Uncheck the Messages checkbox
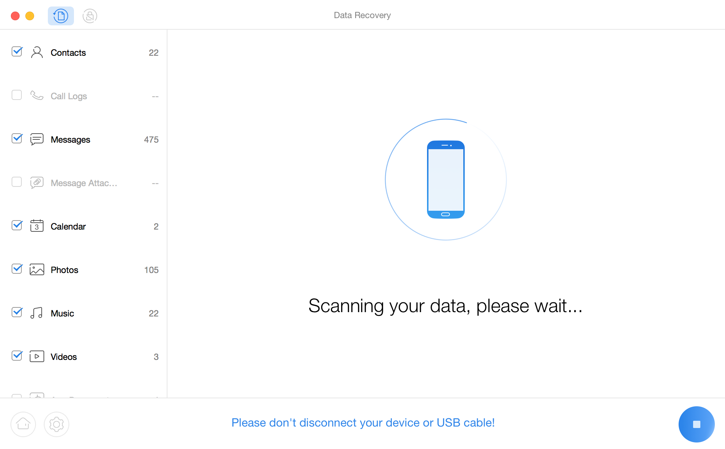Viewport: 725px width, 449px height. pos(17,139)
